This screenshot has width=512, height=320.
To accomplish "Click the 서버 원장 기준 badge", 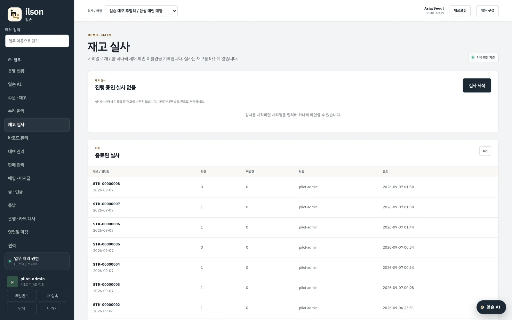I will click(x=483, y=58).
